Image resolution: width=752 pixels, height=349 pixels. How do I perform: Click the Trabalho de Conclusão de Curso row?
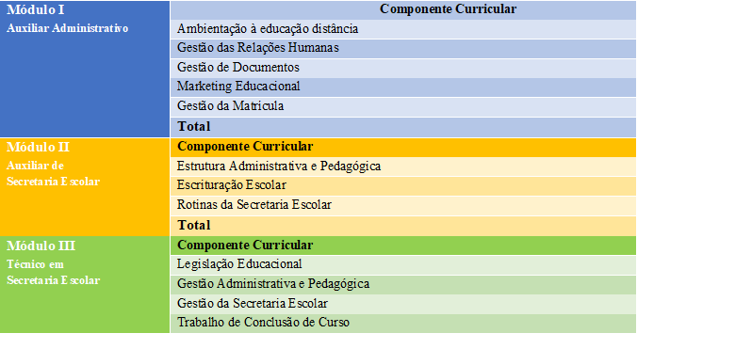pyautogui.click(x=403, y=324)
